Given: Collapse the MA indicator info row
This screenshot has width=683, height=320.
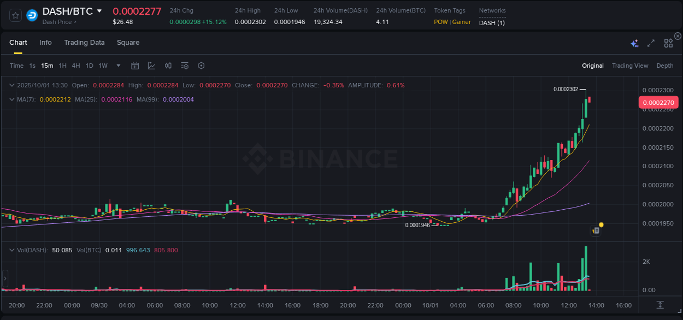Looking at the screenshot, I should 11,100.
